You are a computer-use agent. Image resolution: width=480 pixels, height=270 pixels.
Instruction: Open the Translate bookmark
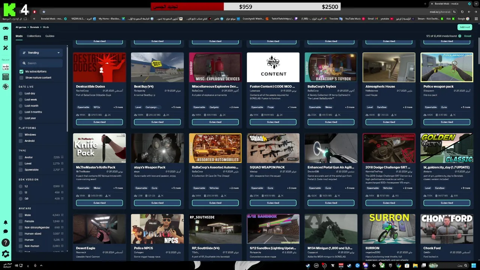click(336, 19)
